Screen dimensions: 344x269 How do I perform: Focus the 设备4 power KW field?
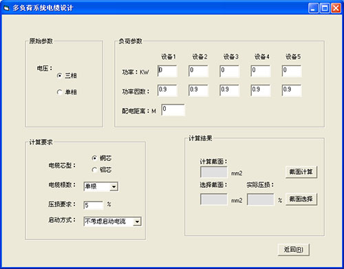click(261, 71)
